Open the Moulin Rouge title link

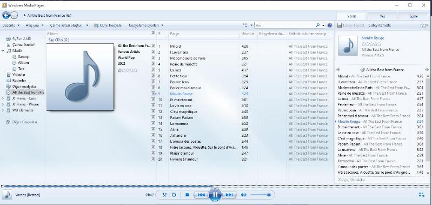373,38
